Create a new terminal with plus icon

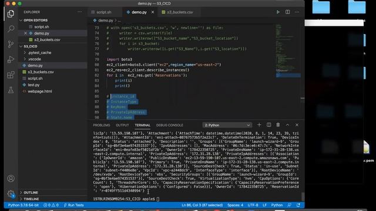[259, 125]
